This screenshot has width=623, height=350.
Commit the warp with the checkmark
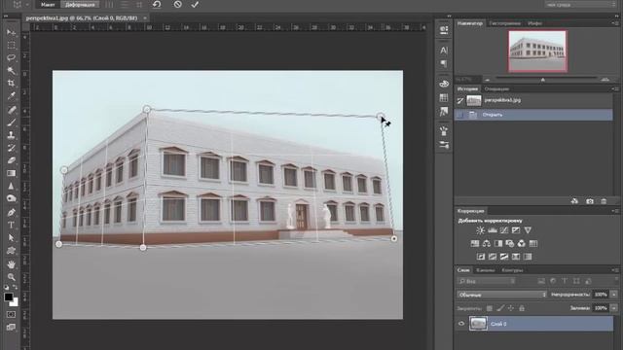click(195, 4)
